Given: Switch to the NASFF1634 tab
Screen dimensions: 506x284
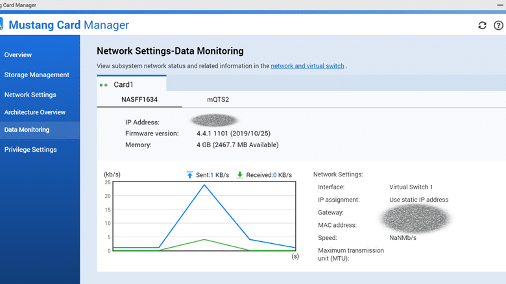Looking at the screenshot, I should pyautogui.click(x=139, y=99).
